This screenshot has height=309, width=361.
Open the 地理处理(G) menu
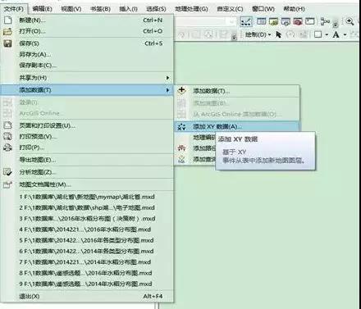191,9
